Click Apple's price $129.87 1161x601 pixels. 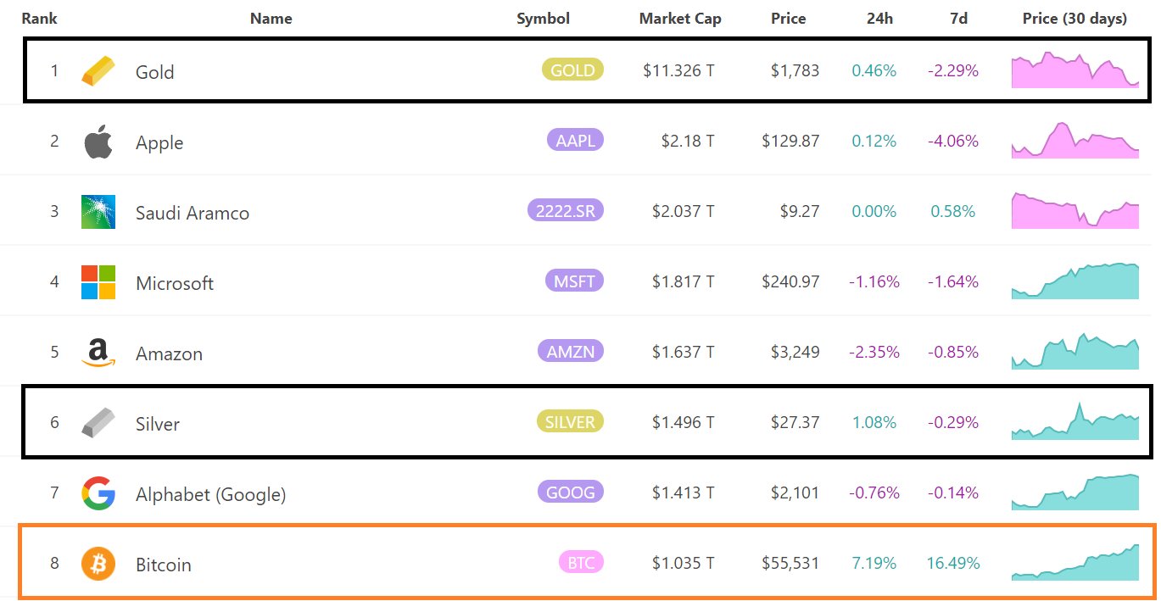point(790,141)
